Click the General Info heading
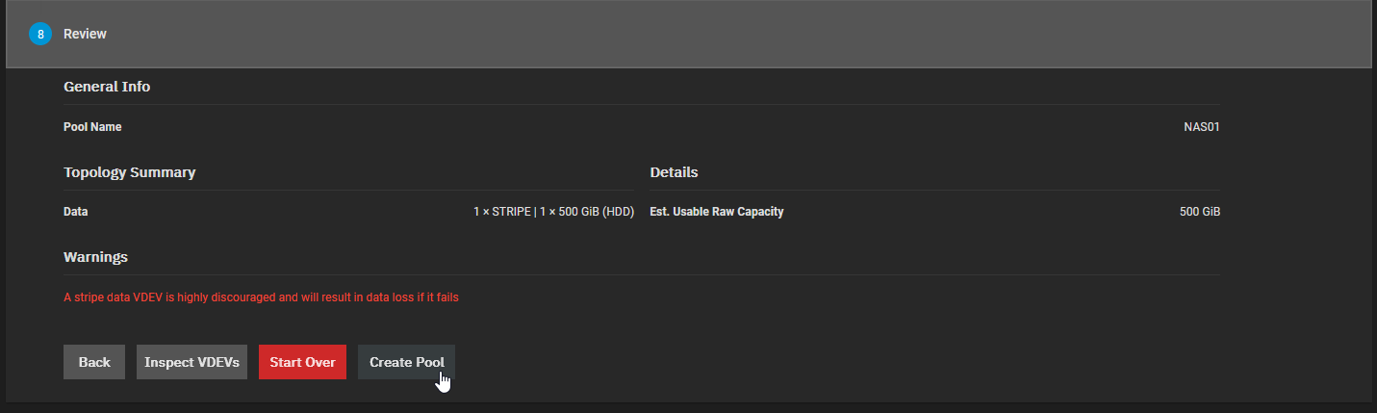This screenshot has width=1377, height=413. click(x=107, y=87)
